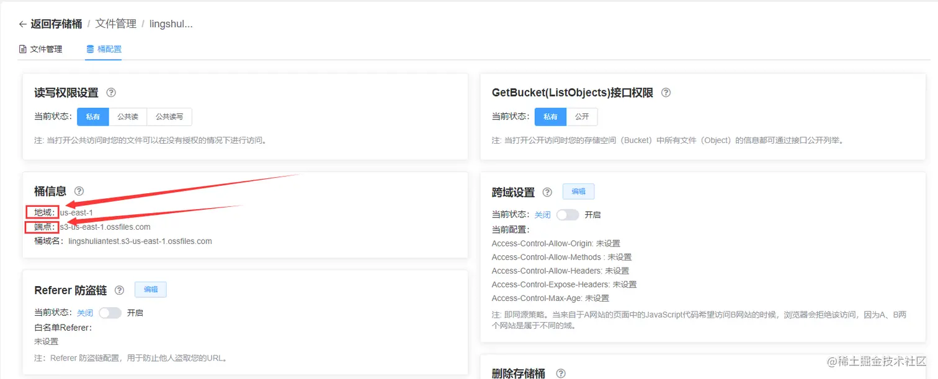The image size is (938, 379).
Task: Click 关闭 label in Referer 防盗链
Action: click(85, 313)
